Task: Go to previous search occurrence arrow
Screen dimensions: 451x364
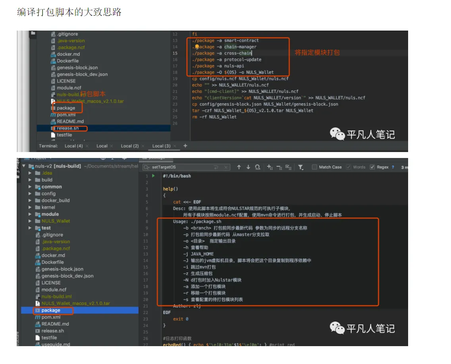Action: [x=239, y=167]
